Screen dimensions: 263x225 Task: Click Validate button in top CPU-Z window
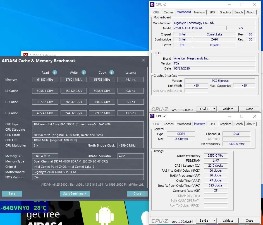228,109
